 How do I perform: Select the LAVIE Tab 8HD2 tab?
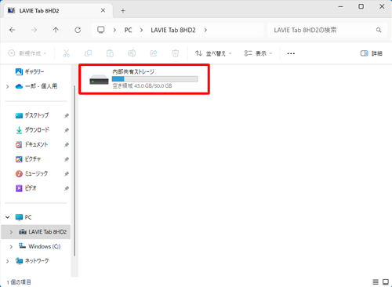click(x=59, y=11)
